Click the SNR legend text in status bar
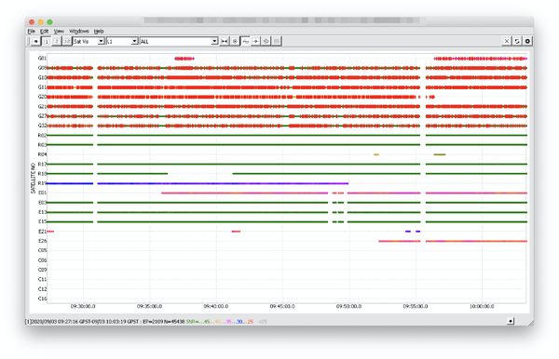Image resolution: width=559 pixels, height=359 pixels. point(220,322)
